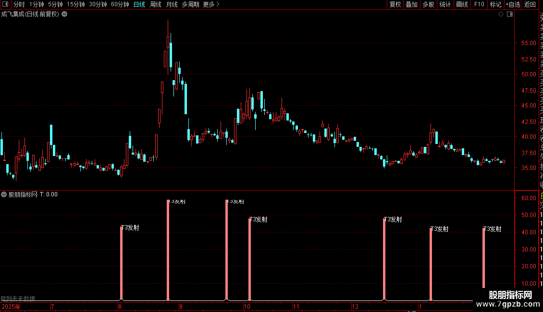Open the F10 company info
The image size is (543, 312).
479,4
